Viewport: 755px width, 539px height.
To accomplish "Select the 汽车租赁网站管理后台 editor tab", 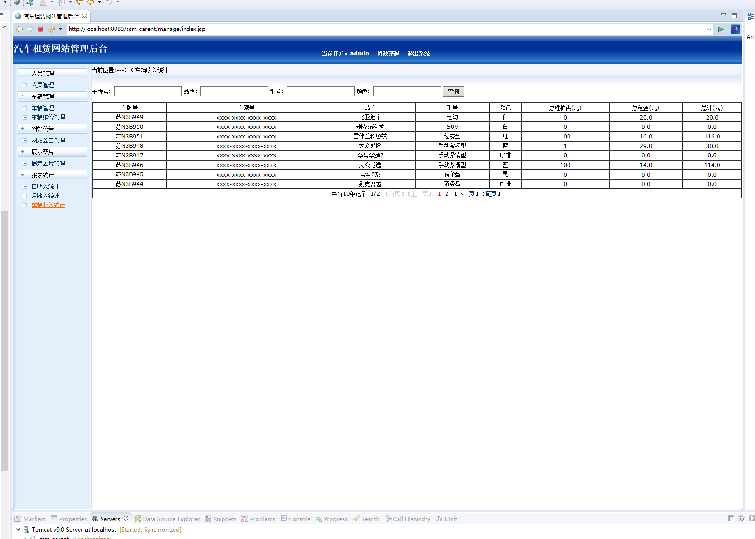I will pos(51,16).
